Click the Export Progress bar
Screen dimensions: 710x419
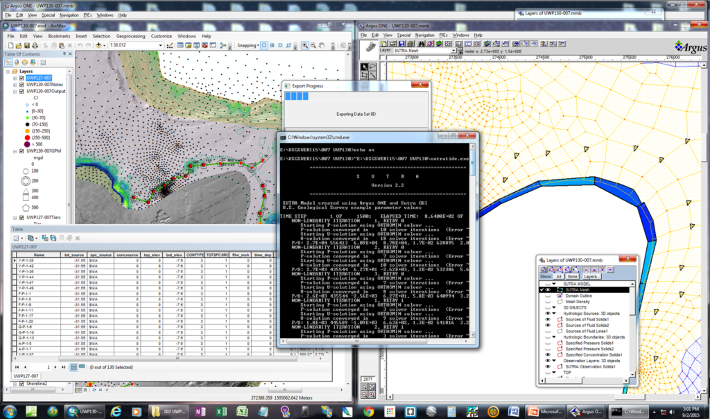coord(356,96)
